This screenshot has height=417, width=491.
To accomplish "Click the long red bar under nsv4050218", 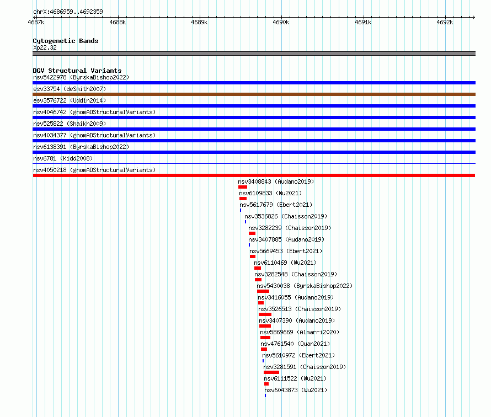I will 254,175.
